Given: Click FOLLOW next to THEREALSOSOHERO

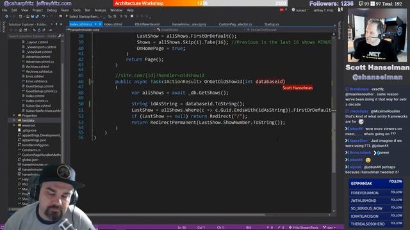Looking at the screenshot, I should [x=396, y=223].
